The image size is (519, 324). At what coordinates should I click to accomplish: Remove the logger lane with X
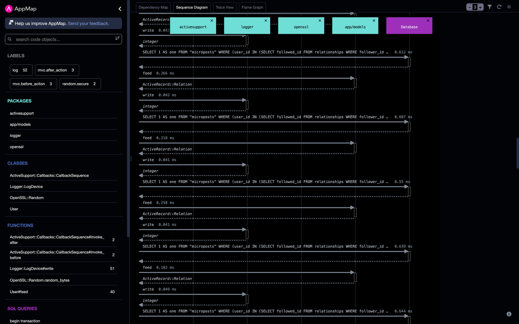pos(266,21)
